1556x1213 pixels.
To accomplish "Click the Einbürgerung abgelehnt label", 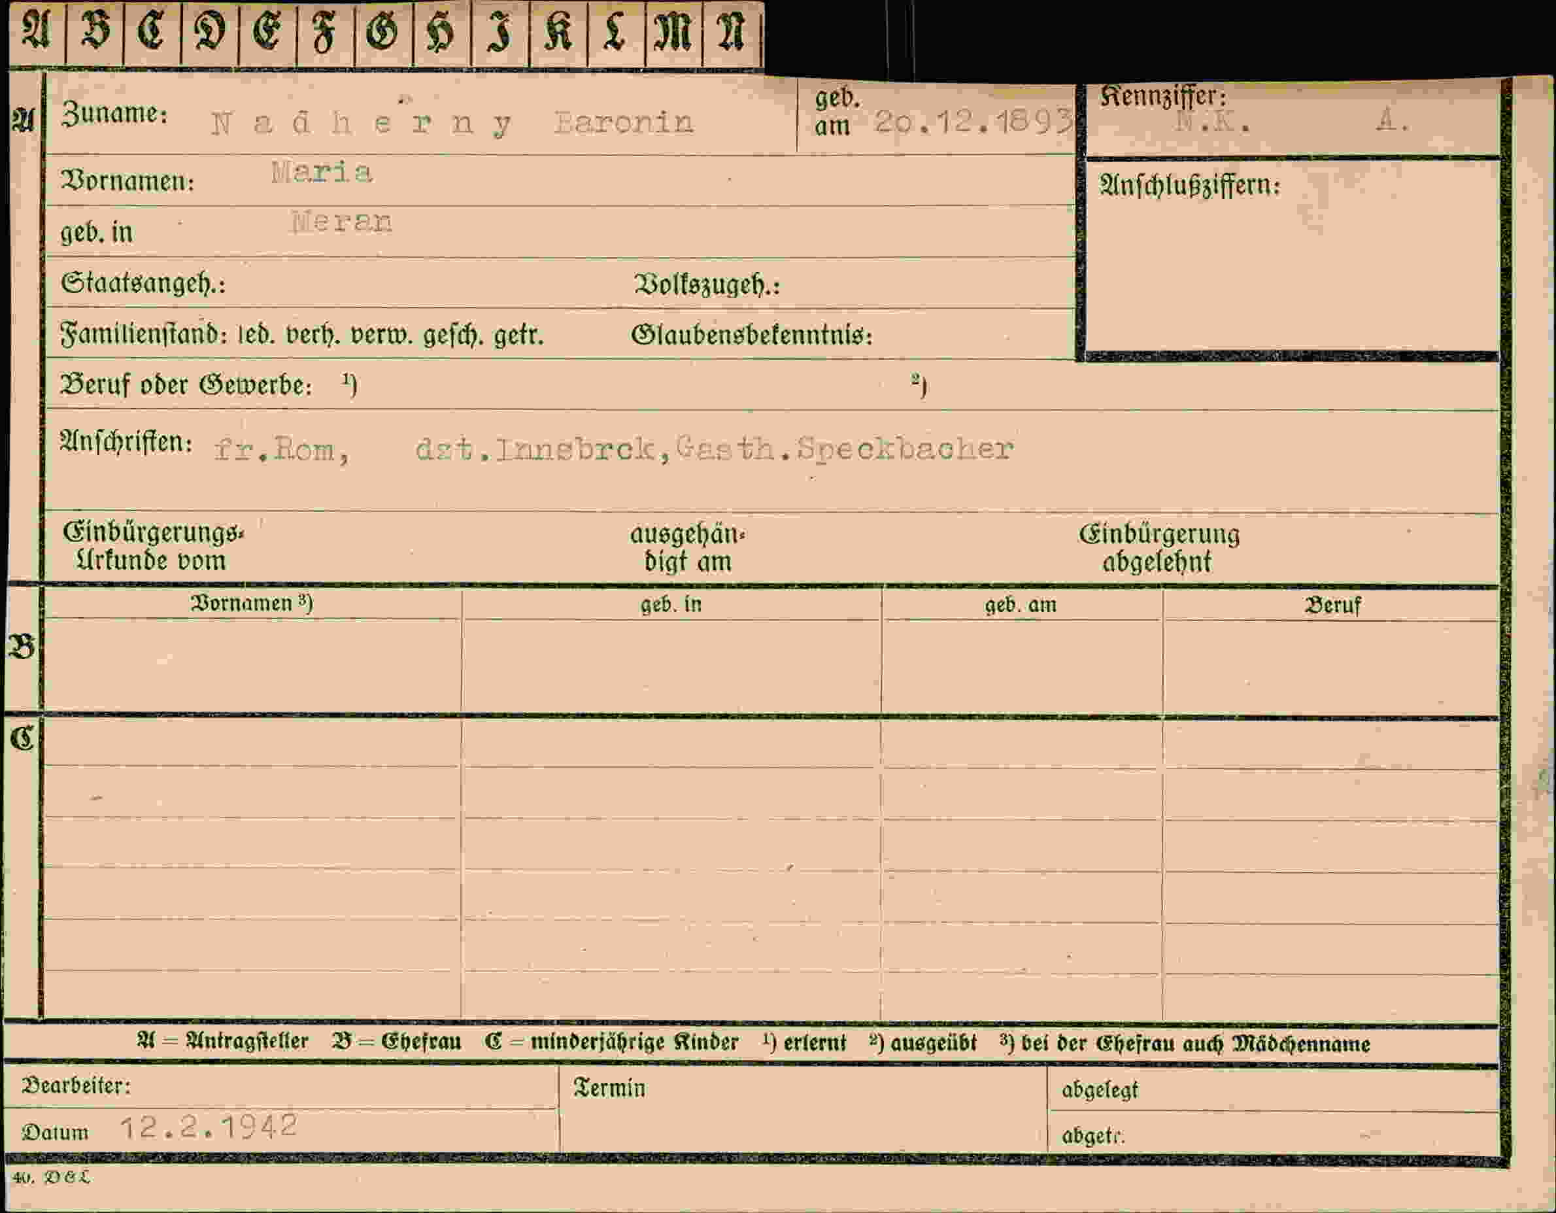I will (1159, 548).
